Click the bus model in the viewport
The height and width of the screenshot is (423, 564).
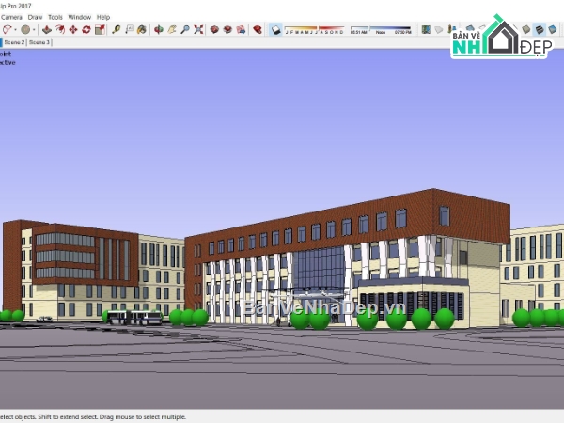click(134, 318)
